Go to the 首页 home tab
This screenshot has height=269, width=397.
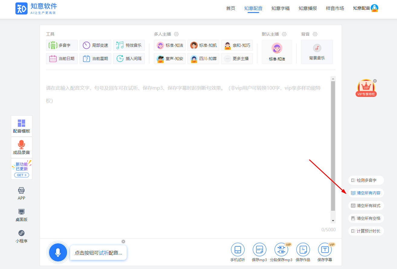point(231,8)
